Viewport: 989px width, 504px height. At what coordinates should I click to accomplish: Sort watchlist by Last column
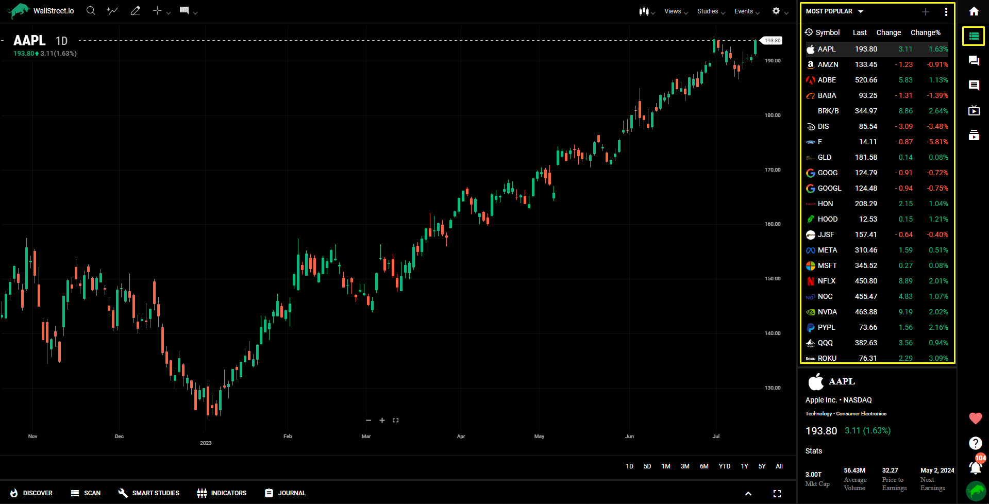click(860, 32)
